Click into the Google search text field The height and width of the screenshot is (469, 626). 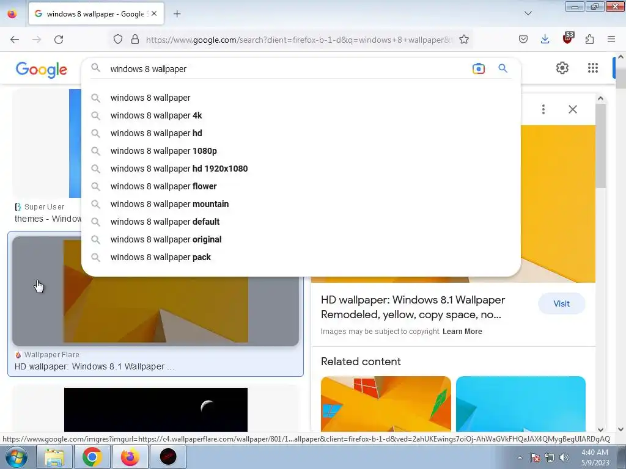pos(287,69)
